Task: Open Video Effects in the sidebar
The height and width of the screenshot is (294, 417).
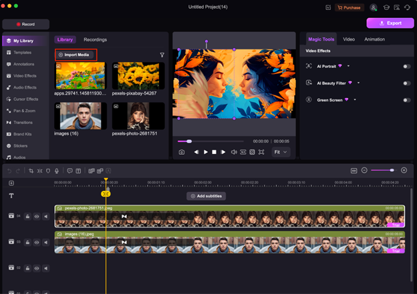Action: click(25, 76)
